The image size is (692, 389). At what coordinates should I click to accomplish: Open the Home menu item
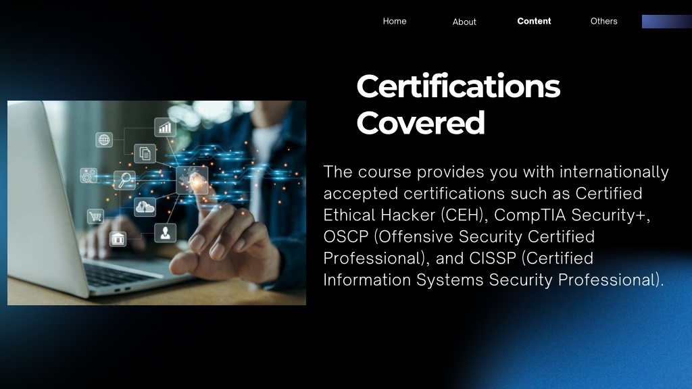tap(395, 21)
